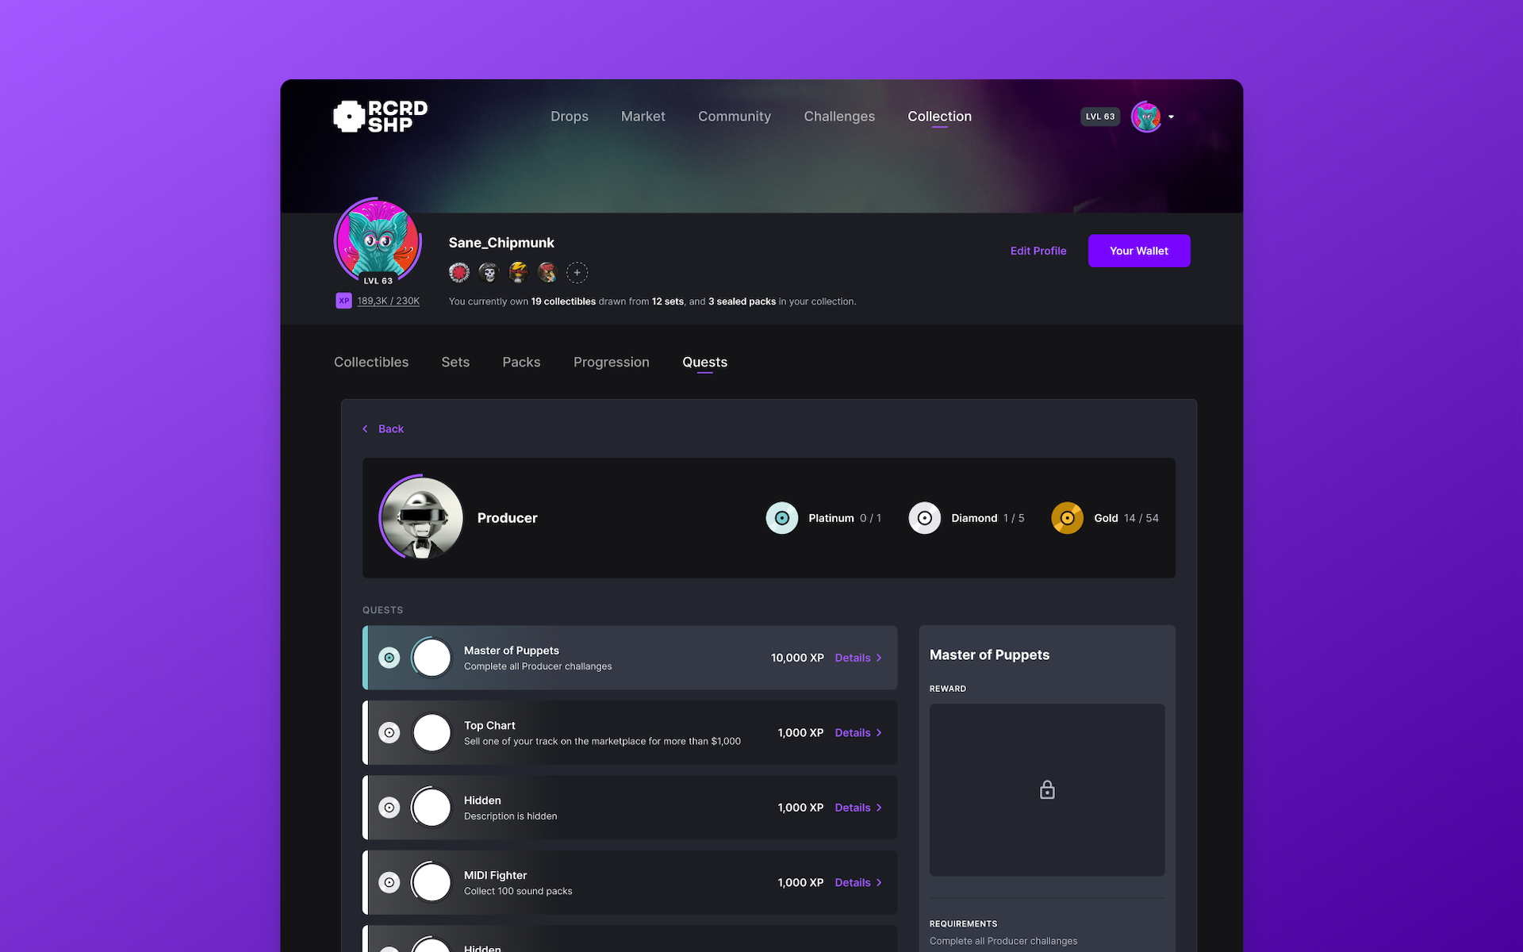The image size is (1523, 952).
Task: Click the RCRDSHP logo icon
Action: 350,115
